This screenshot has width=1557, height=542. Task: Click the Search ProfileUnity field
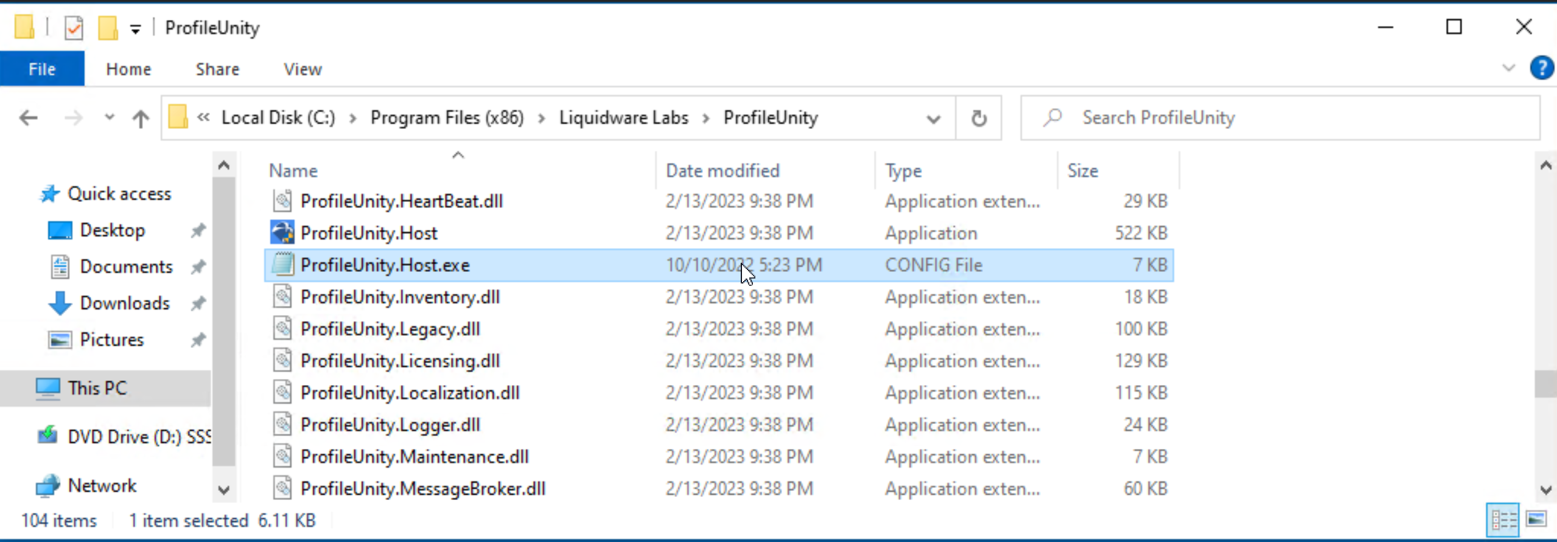click(1281, 117)
